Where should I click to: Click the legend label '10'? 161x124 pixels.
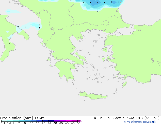coord(32,123)
